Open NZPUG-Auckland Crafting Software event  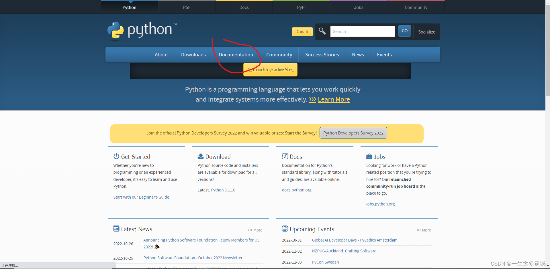(x=344, y=251)
